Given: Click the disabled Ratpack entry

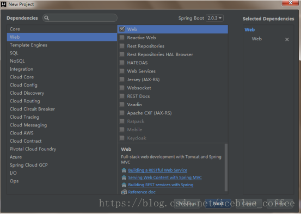Looking at the screenshot, I should coord(173,121).
